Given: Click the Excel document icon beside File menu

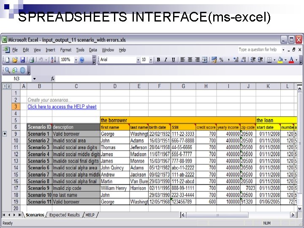Looking at the screenshot, I should (x=7, y=50).
